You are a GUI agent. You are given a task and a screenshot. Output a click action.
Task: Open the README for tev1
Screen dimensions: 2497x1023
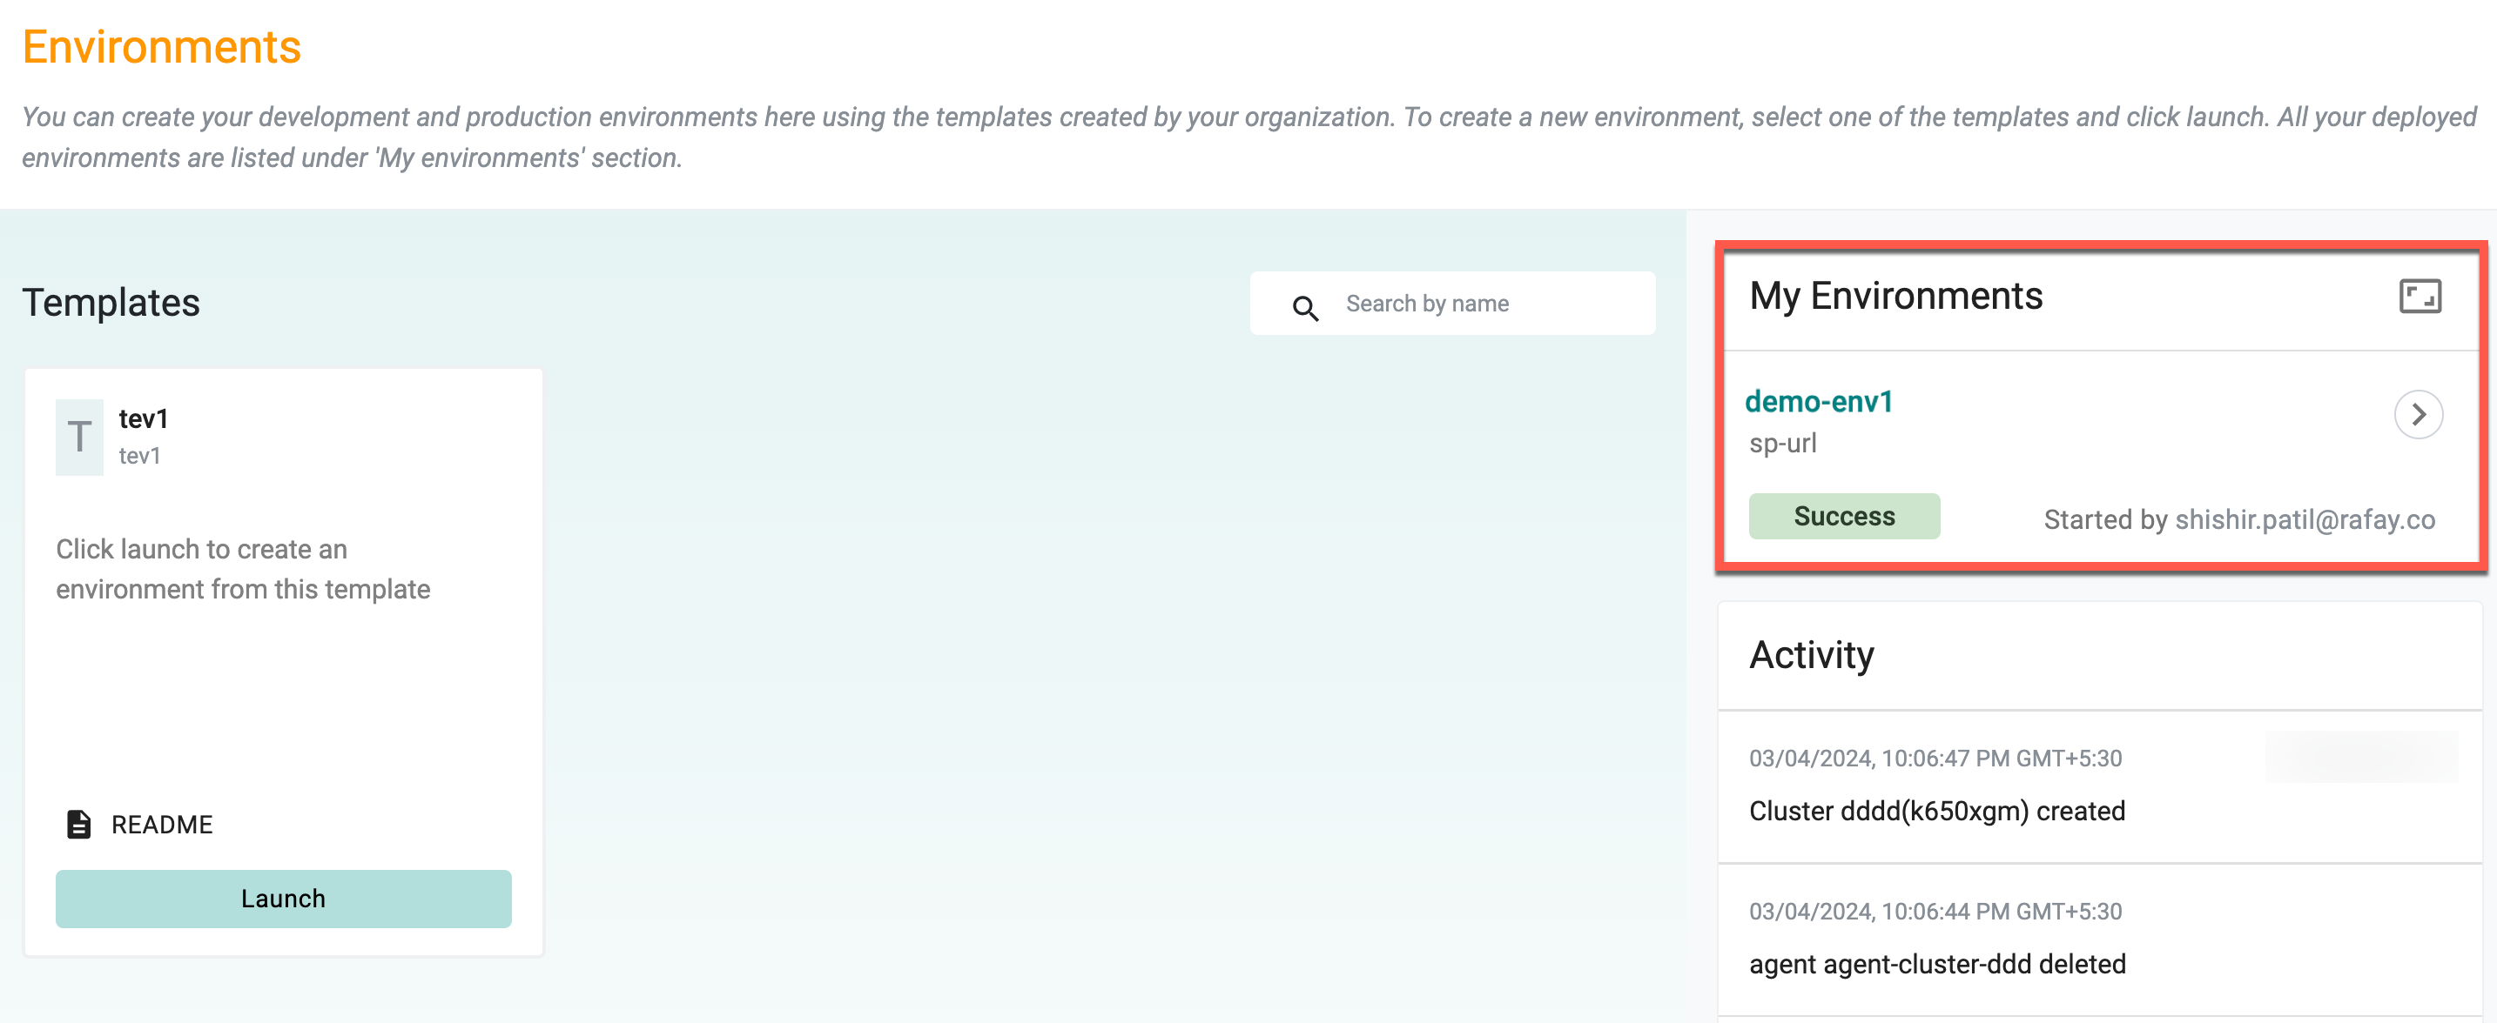162,825
